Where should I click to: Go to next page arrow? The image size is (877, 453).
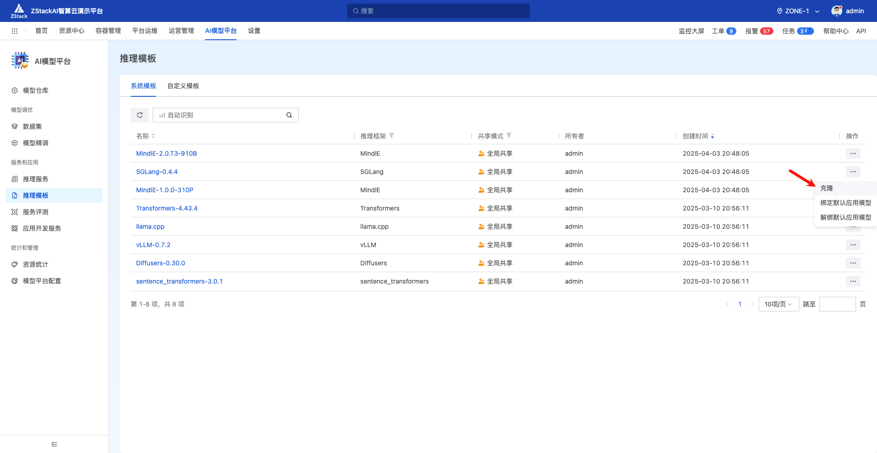tap(752, 304)
